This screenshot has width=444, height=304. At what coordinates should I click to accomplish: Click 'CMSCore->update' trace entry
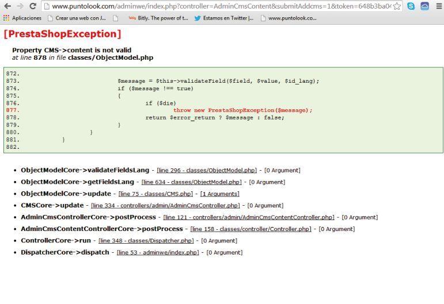pyautogui.click(x=52, y=205)
